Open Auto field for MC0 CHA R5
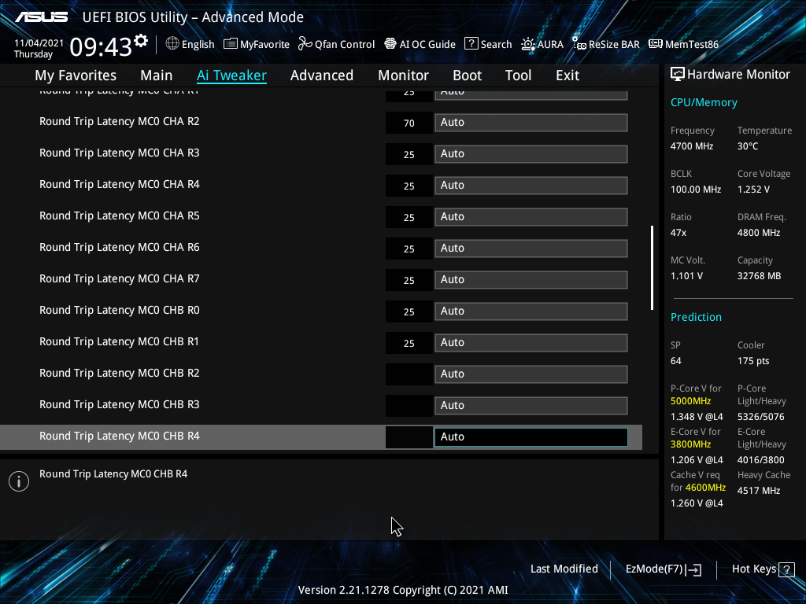806x604 pixels. pyautogui.click(x=531, y=216)
